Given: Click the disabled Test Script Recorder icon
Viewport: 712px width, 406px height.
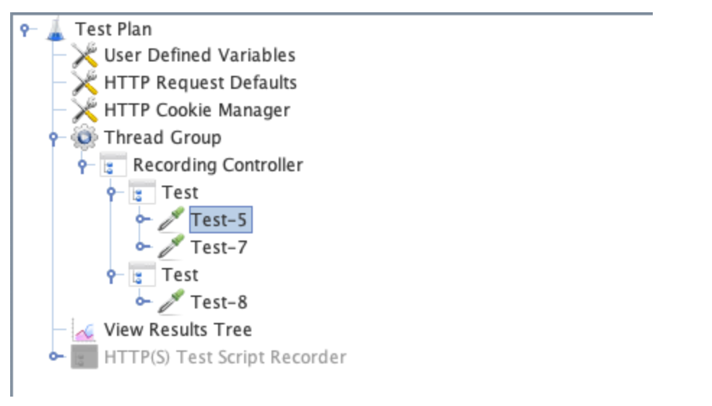Looking at the screenshot, I should point(84,357).
